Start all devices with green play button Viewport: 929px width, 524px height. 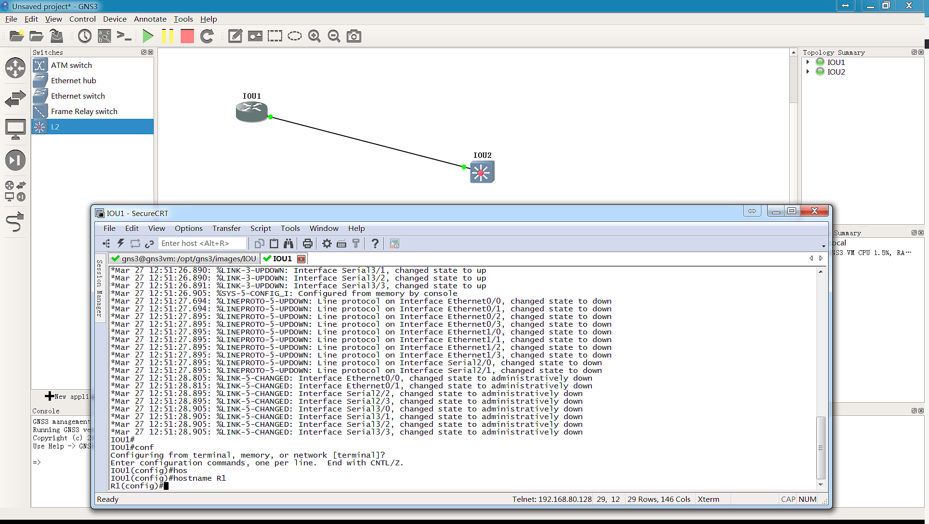[148, 36]
